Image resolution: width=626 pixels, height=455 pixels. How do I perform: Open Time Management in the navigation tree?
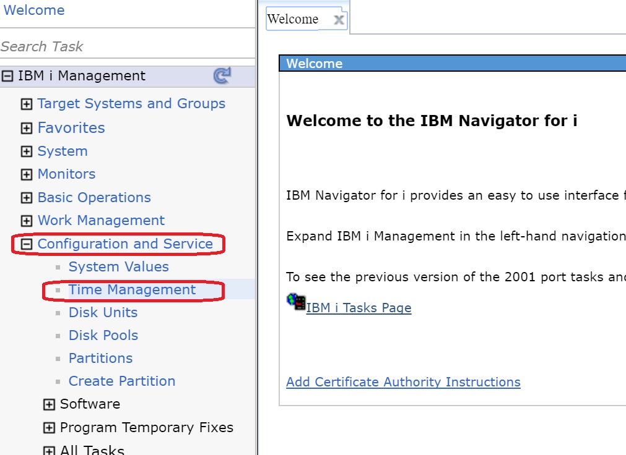pos(132,290)
